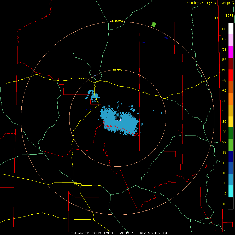Click the '54' legend value
The width and height of the screenshot is (235, 235).
pos(224,60)
